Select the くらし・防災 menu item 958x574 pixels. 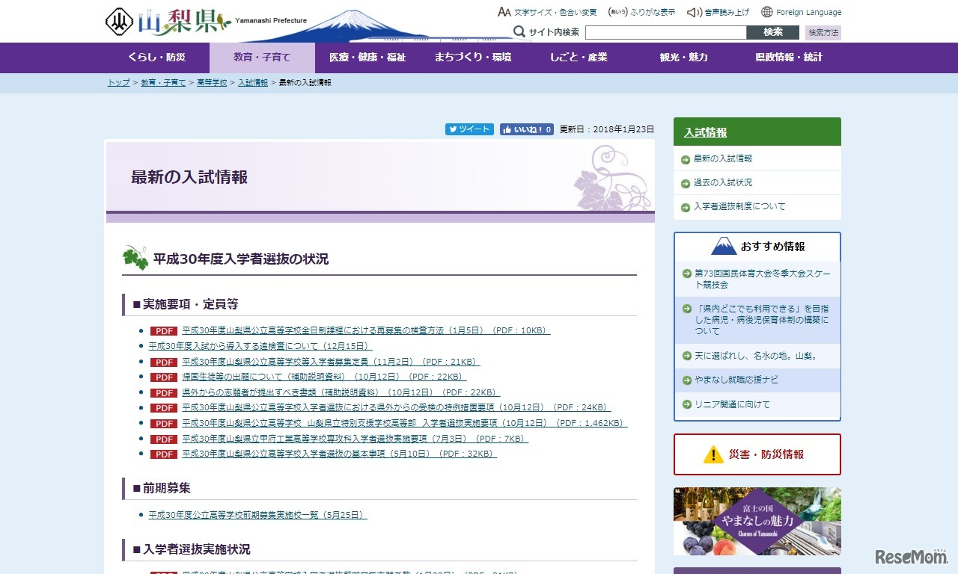(x=156, y=58)
